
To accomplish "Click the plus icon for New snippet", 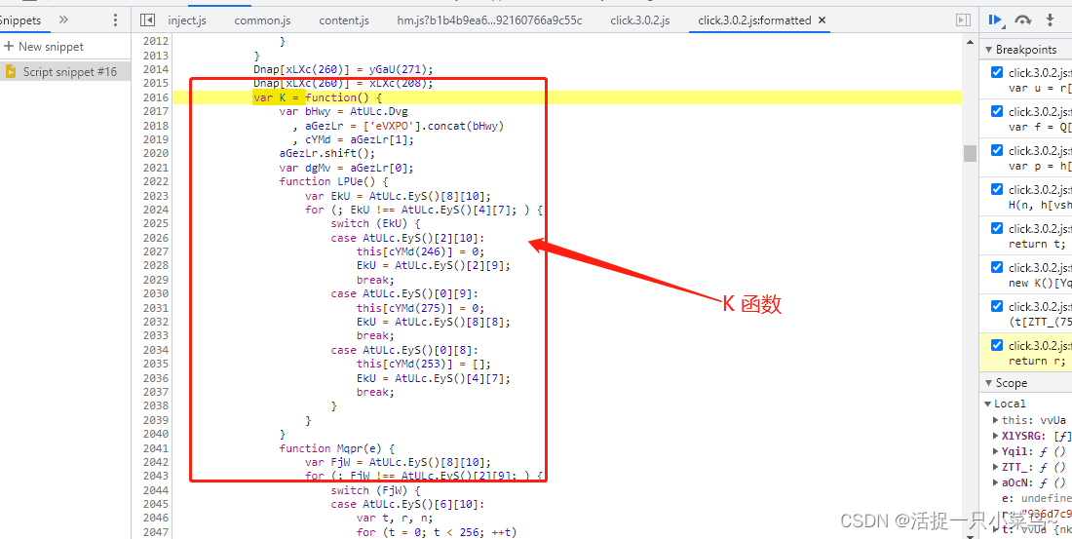I will pyautogui.click(x=8, y=46).
